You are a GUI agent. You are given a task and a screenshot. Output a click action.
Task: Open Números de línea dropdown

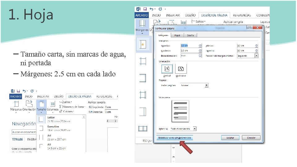point(72,107)
